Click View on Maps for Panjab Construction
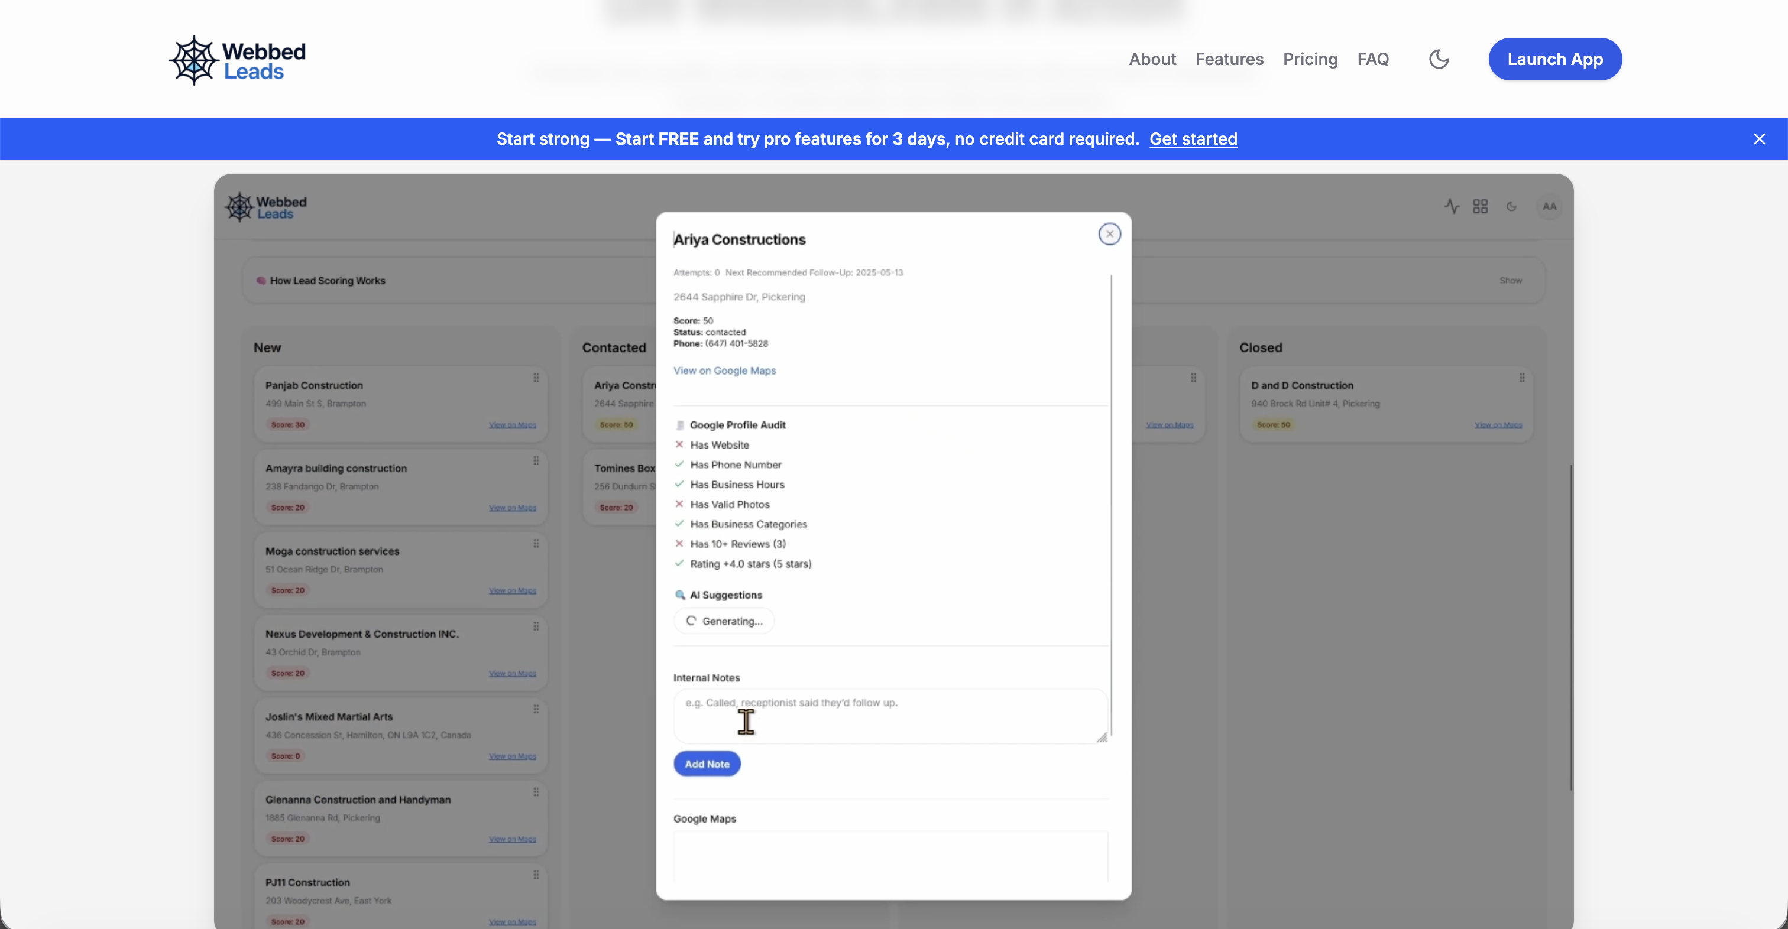The height and width of the screenshot is (929, 1788). click(512, 424)
